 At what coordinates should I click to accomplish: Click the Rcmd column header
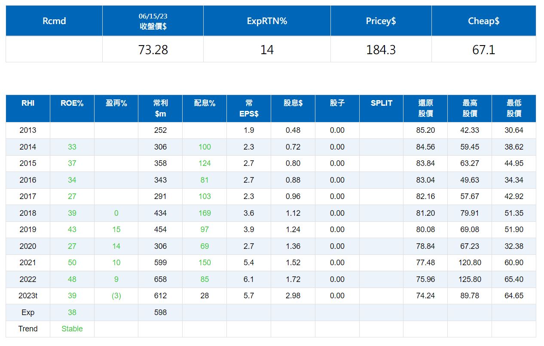coord(54,21)
